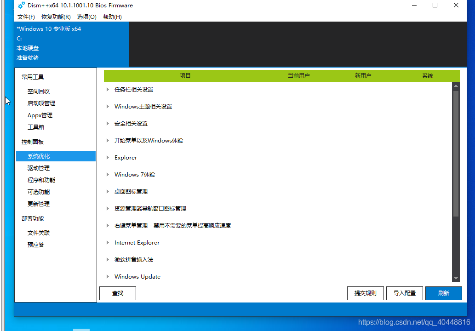Click the Dism++ gear icon in title bar
475x331 pixels.
(21, 5)
